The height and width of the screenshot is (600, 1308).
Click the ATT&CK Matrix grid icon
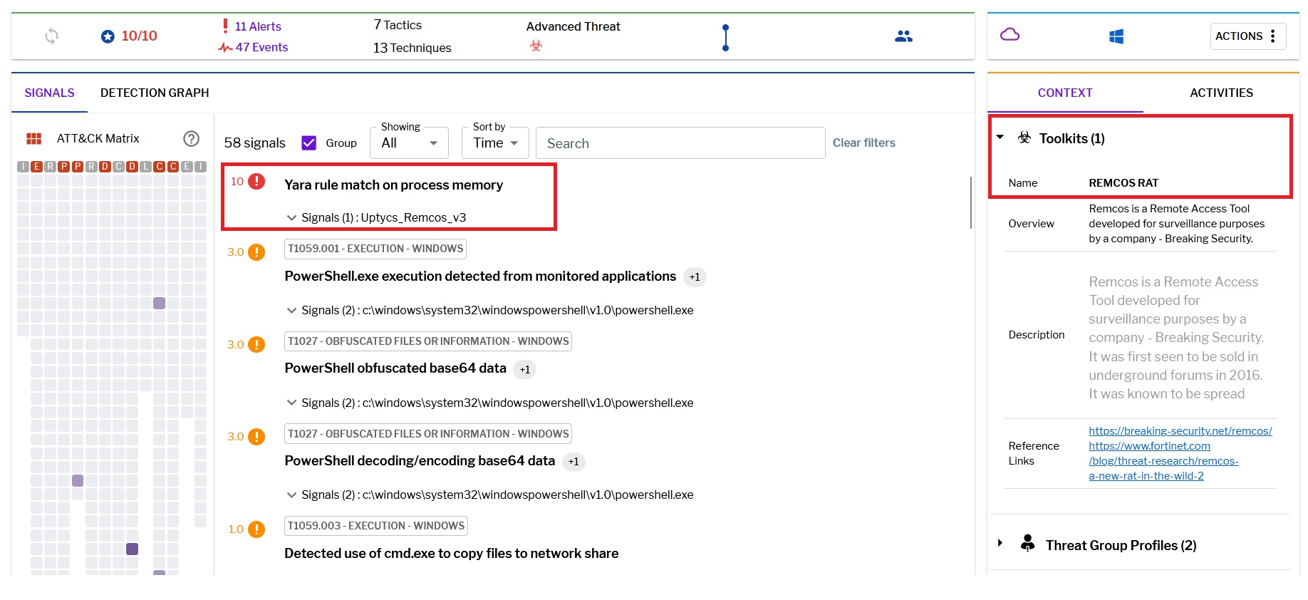[x=34, y=138]
